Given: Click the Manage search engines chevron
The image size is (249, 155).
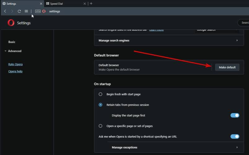Looking at the screenshot, I should [237, 40].
